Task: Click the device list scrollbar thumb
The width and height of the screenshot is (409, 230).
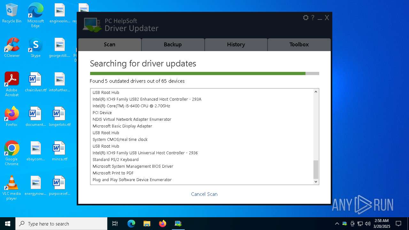Action: (x=316, y=170)
